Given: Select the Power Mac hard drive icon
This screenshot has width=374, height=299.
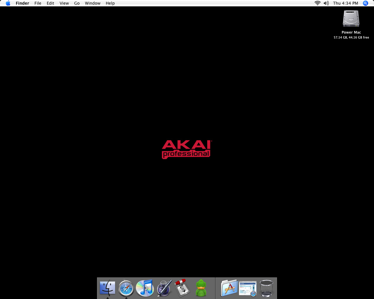Looking at the screenshot, I should pos(351,19).
